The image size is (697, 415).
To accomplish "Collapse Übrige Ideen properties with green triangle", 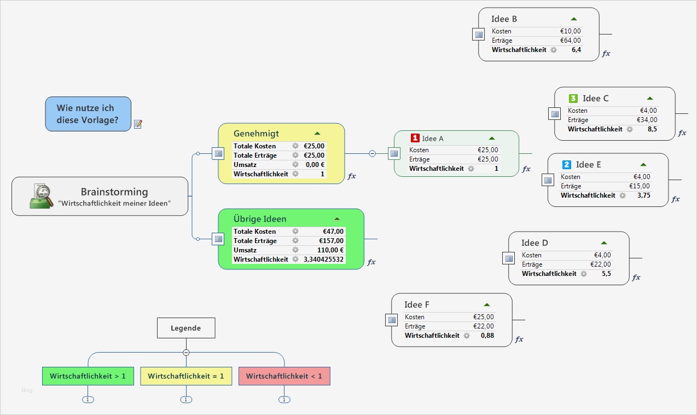I will pyautogui.click(x=337, y=219).
